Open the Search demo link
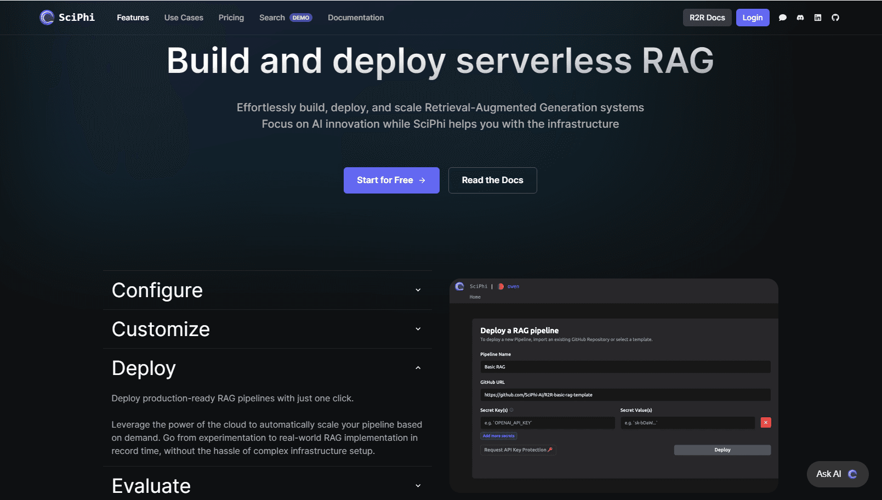 tap(286, 18)
